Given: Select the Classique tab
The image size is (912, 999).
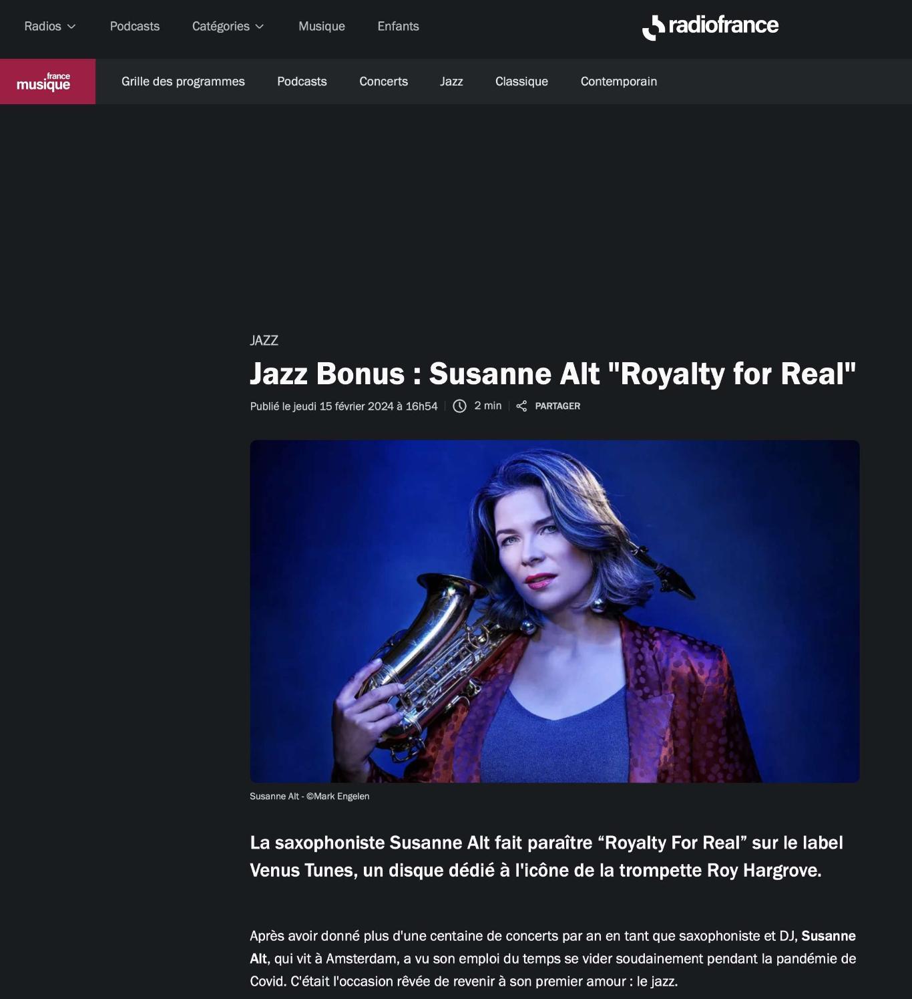Looking at the screenshot, I should tap(521, 82).
